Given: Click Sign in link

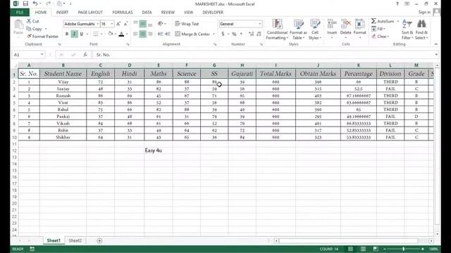Looking at the screenshot, I should (x=424, y=12).
